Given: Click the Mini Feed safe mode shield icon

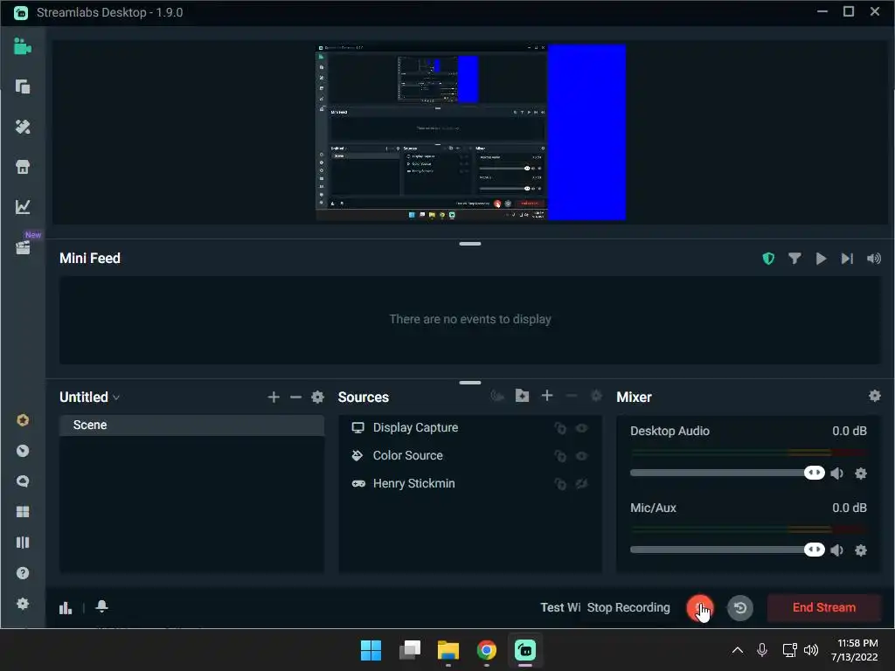Looking at the screenshot, I should [x=768, y=259].
